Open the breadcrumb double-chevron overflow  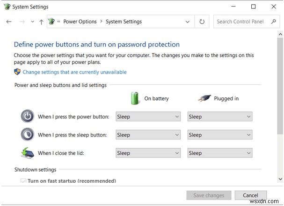[58, 21]
